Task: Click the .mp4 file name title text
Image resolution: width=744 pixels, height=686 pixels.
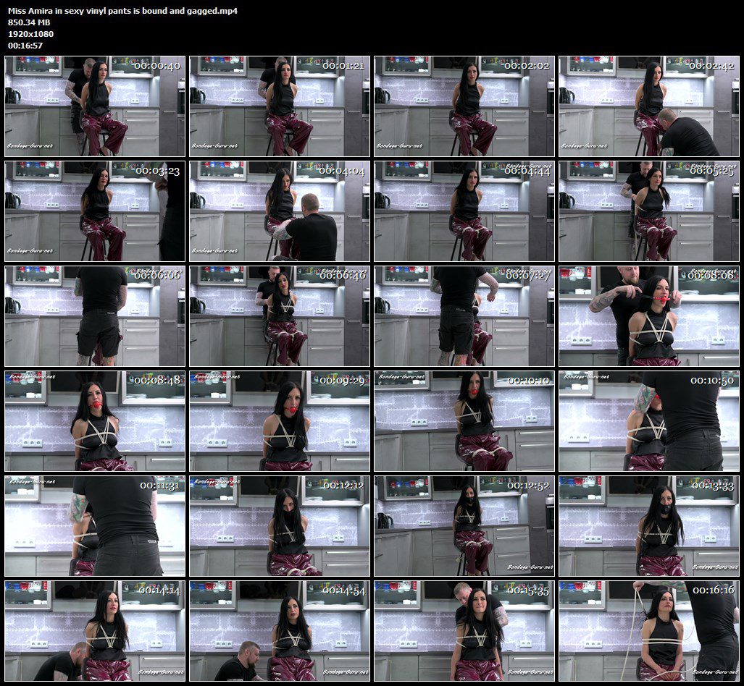Action: pos(122,11)
